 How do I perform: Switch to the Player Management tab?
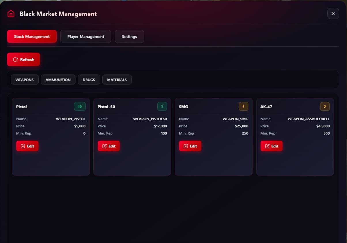(86, 37)
